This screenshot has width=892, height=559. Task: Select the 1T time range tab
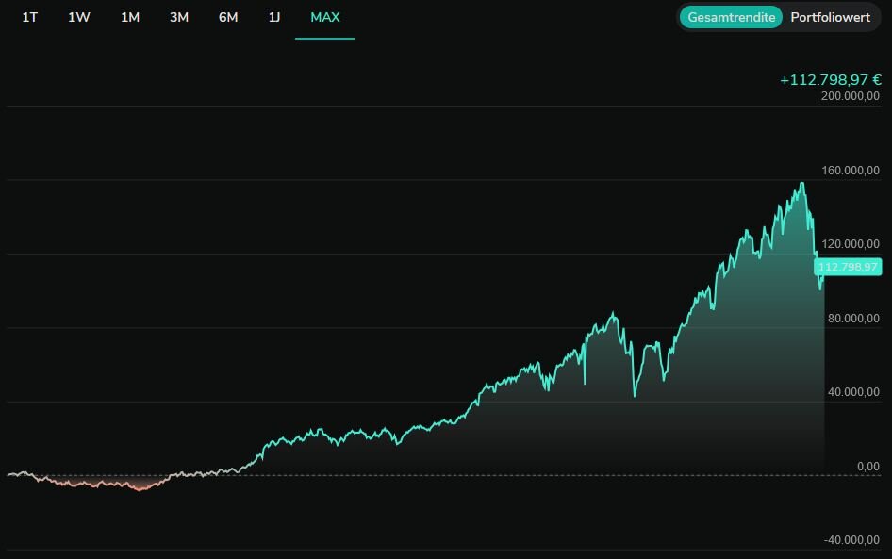pos(30,18)
